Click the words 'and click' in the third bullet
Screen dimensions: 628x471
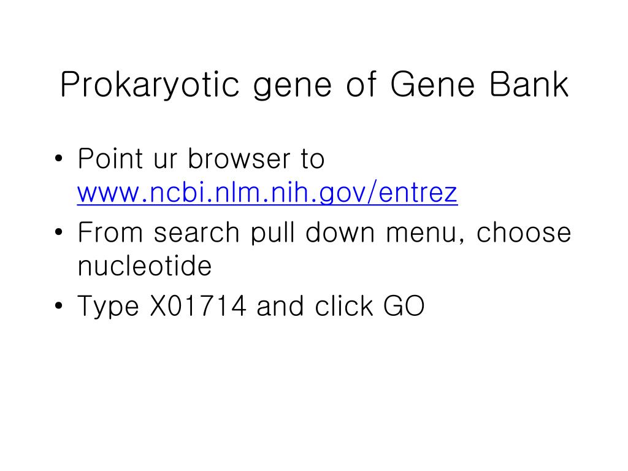tap(315, 306)
